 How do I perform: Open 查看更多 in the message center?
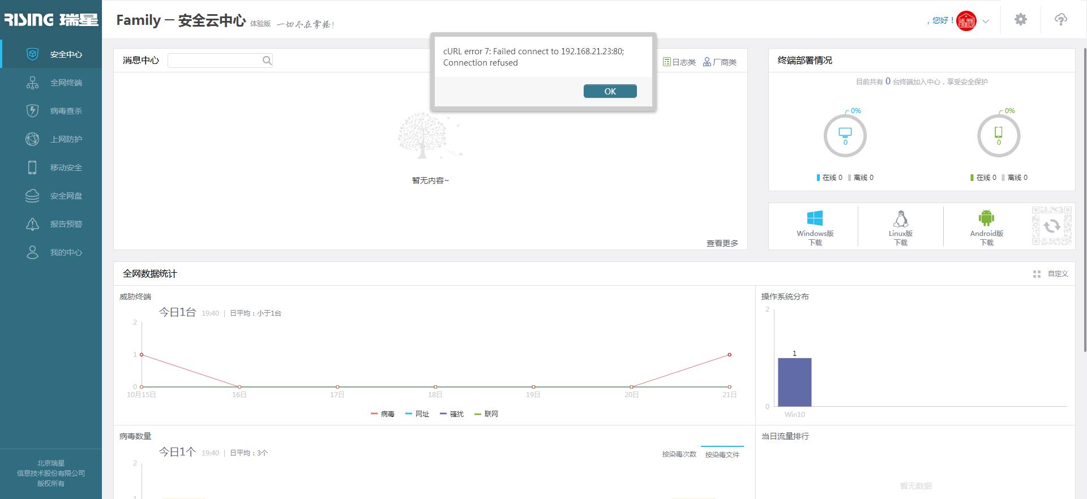[x=722, y=243]
